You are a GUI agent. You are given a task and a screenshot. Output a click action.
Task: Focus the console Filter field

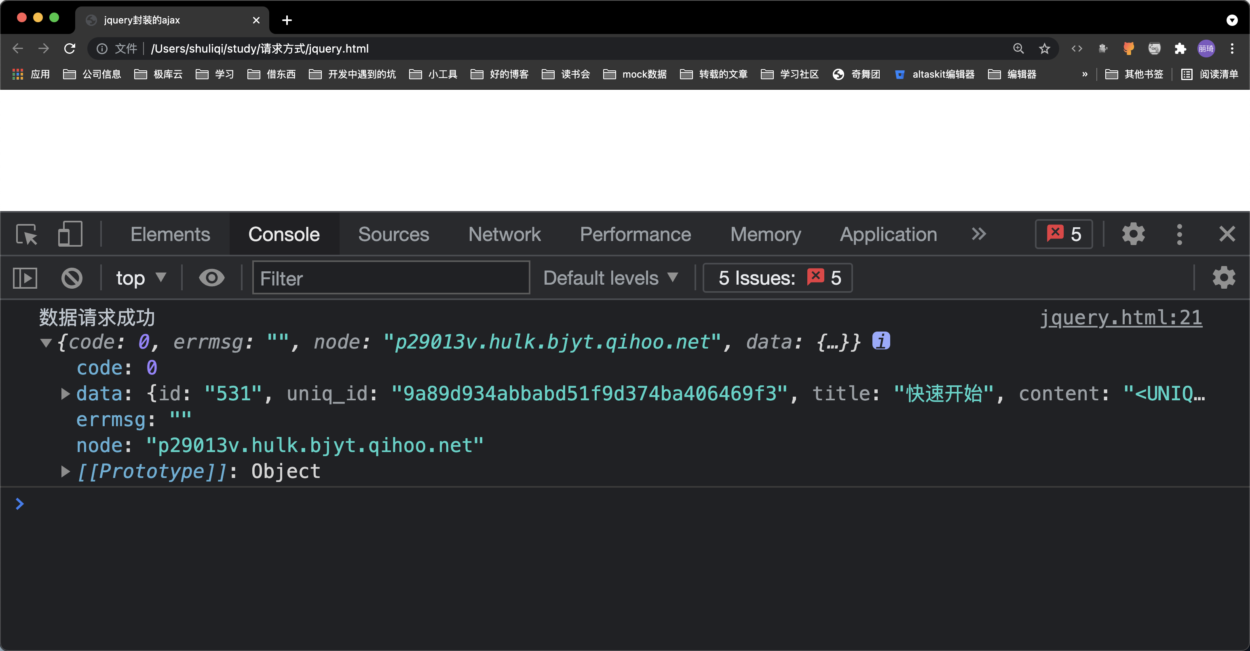point(391,278)
